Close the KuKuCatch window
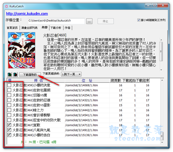The height and width of the screenshot is (152, 173). pyautogui.click(x=163, y=5)
